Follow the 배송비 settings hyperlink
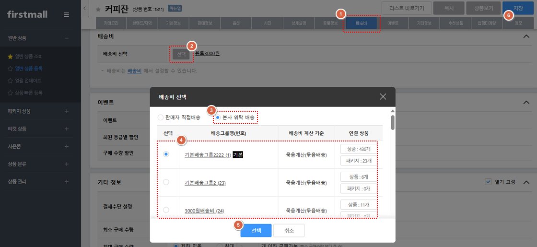 pyautogui.click(x=135, y=71)
